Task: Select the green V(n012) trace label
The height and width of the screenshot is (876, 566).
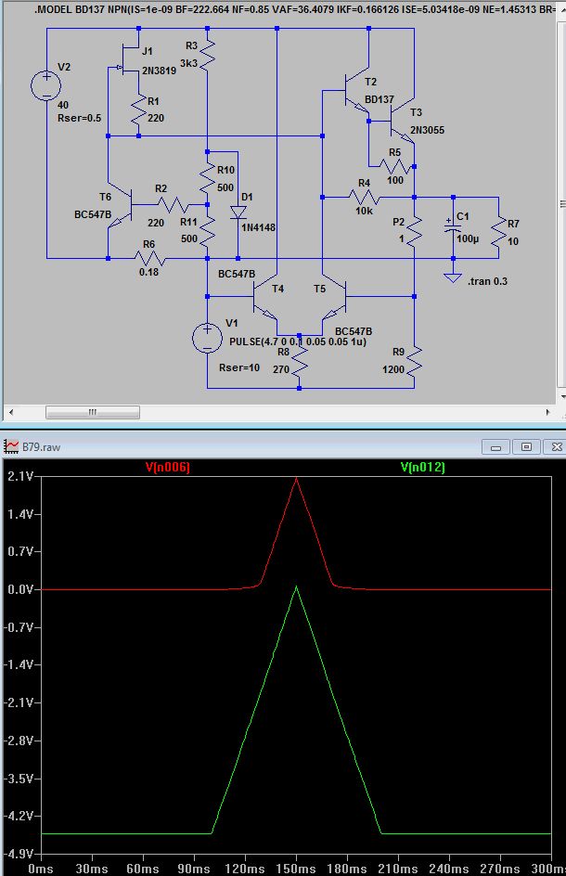Action: 423,467
